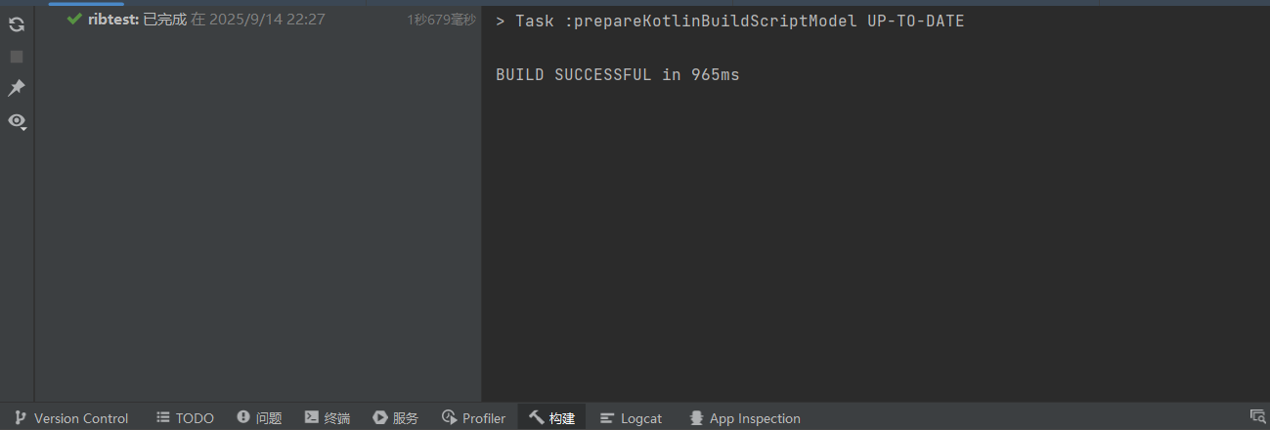The width and height of the screenshot is (1270, 430).
Task: Click the prepareKotlinBuildScriptModel task output line
Action: click(729, 21)
